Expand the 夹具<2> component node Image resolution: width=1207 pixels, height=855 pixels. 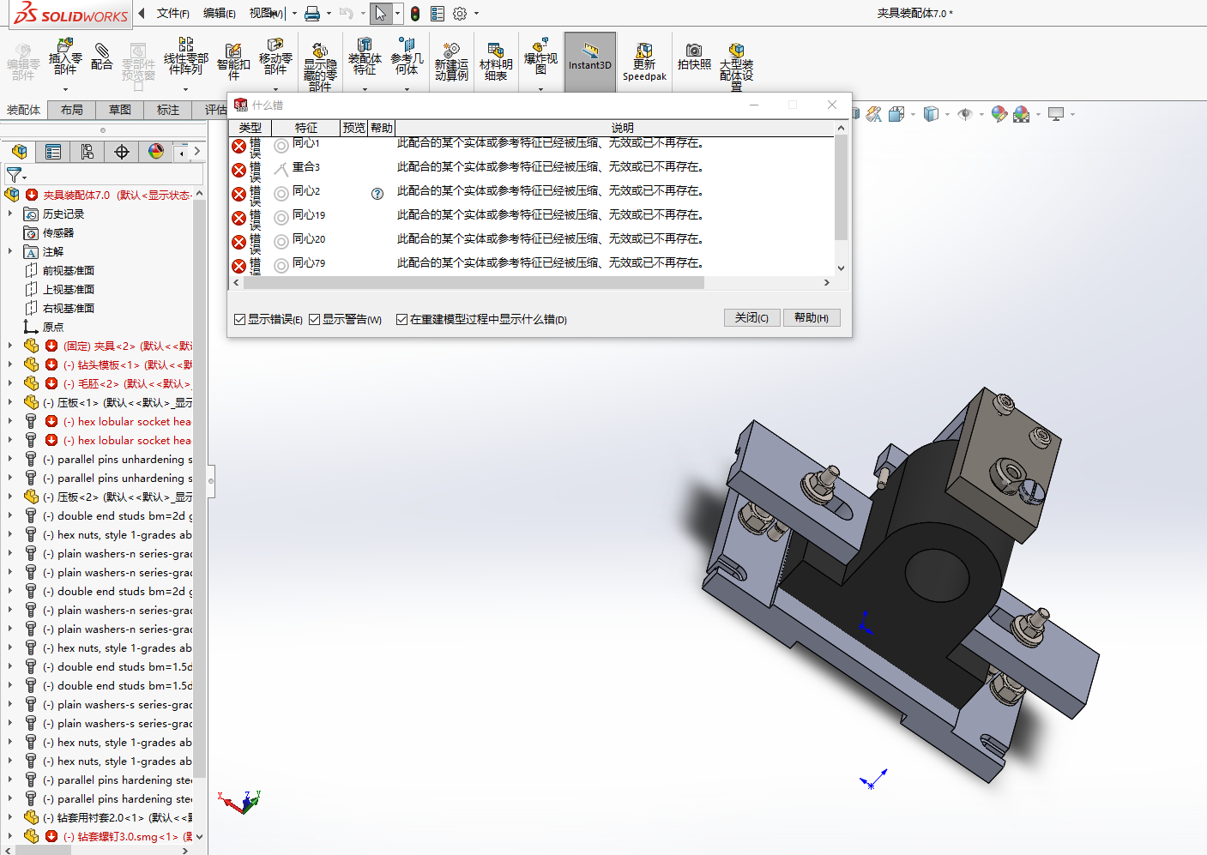(x=10, y=346)
